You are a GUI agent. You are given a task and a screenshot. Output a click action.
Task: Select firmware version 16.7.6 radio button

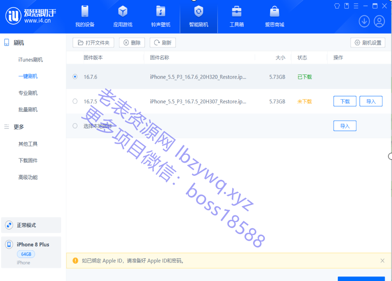75,77
